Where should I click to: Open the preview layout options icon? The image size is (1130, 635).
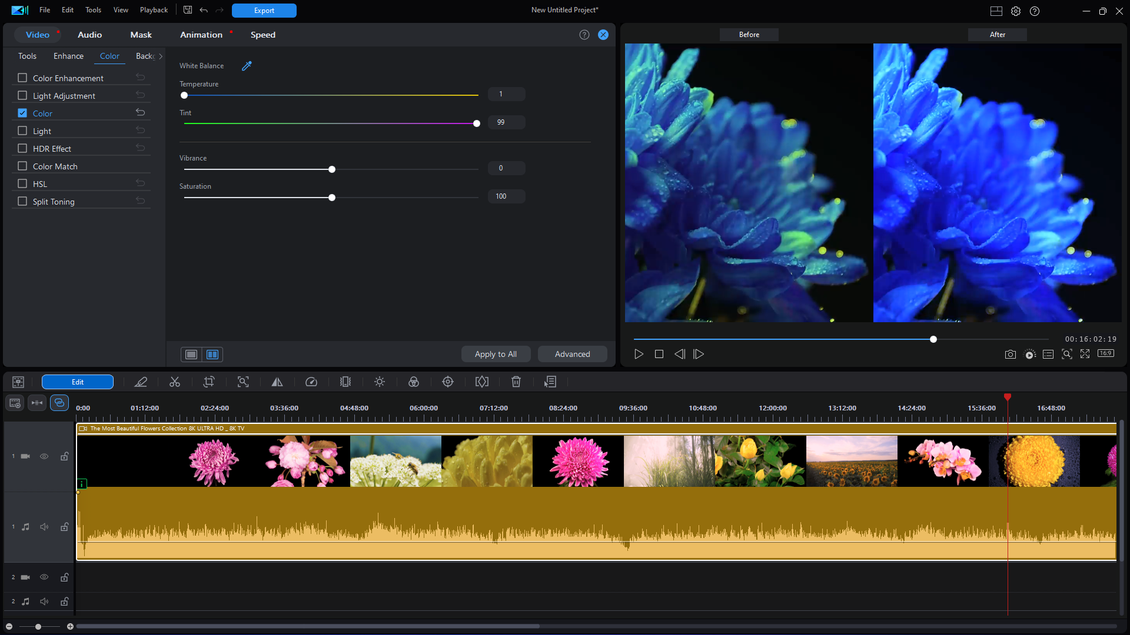[996, 11]
